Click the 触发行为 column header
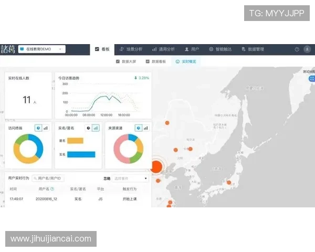This screenshot has width=315, height=252. click(130, 189)
